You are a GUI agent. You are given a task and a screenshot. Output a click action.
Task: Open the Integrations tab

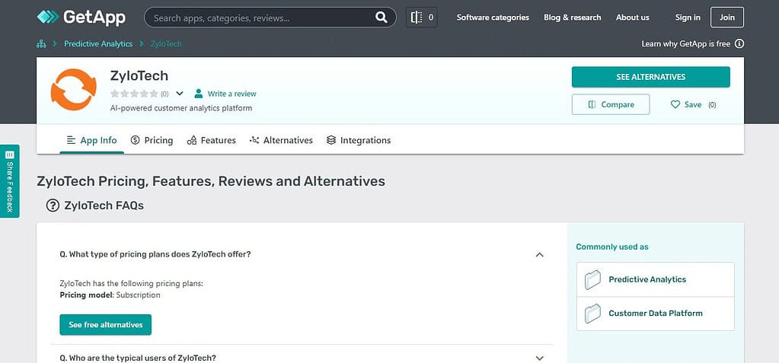[x=359, y=141]
